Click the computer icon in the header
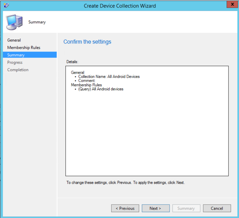 pos(14,22)
